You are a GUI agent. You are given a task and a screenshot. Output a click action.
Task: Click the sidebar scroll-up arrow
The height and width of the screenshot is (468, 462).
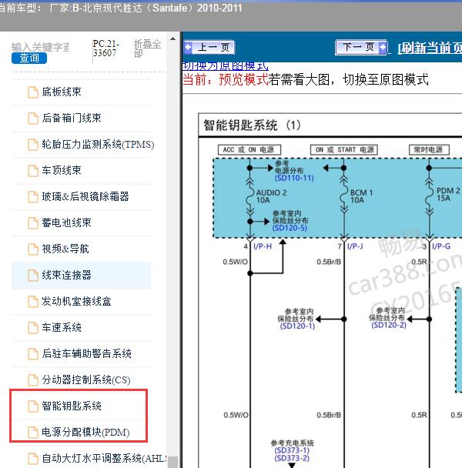tap(172, 38)
